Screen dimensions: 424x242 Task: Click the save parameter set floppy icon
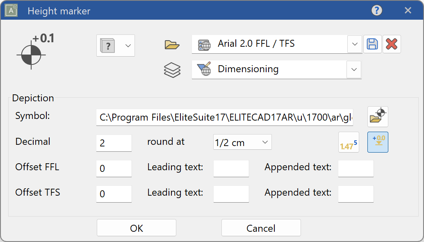point(372,44)
